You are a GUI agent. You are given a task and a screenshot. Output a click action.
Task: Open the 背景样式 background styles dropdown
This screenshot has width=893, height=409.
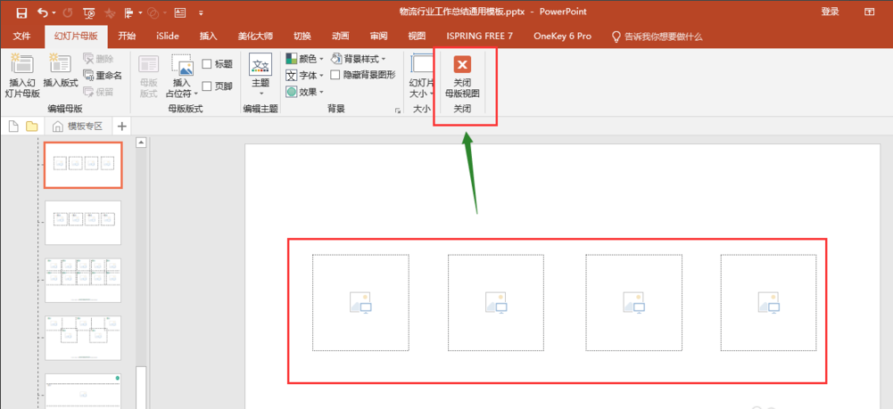point(359,59)
